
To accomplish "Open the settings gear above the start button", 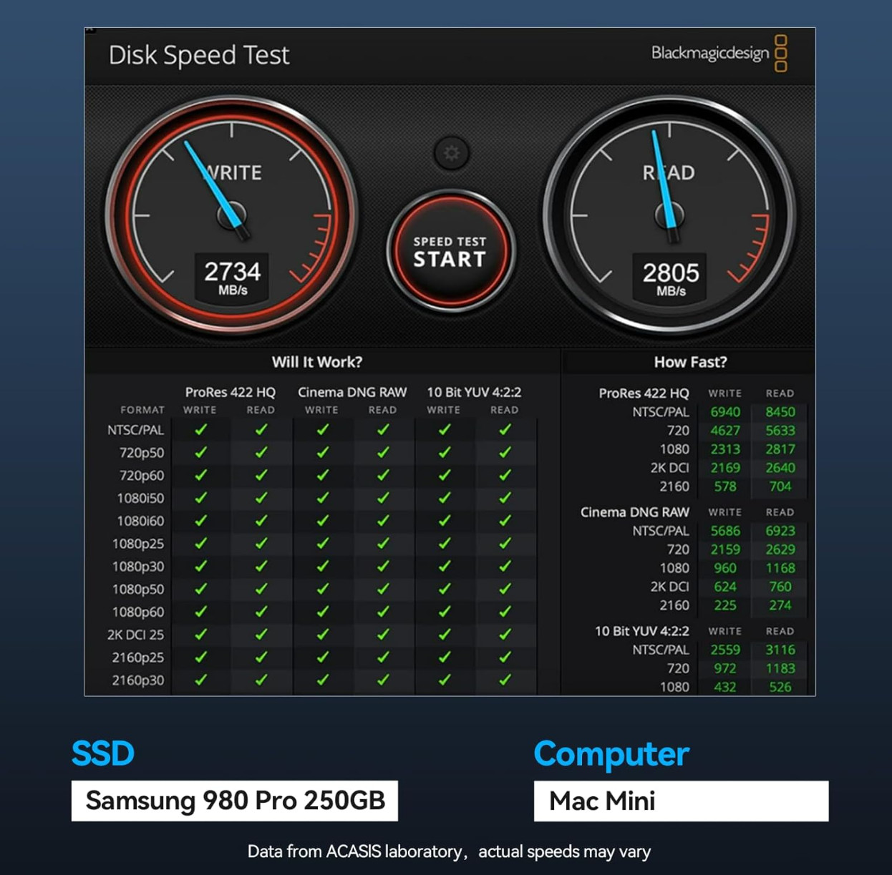I will [452, 152].
